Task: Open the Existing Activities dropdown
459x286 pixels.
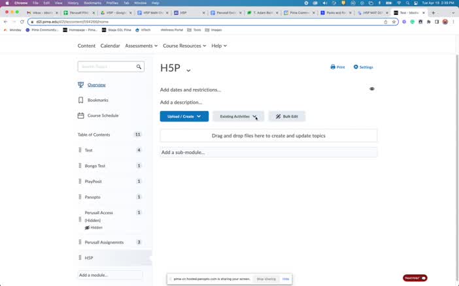Action: [238, 116]
